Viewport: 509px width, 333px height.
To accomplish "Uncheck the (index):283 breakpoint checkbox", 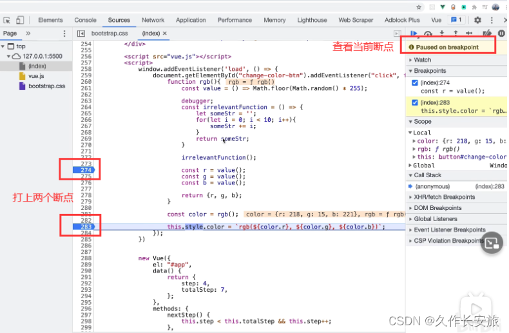I will coord(414,102).
